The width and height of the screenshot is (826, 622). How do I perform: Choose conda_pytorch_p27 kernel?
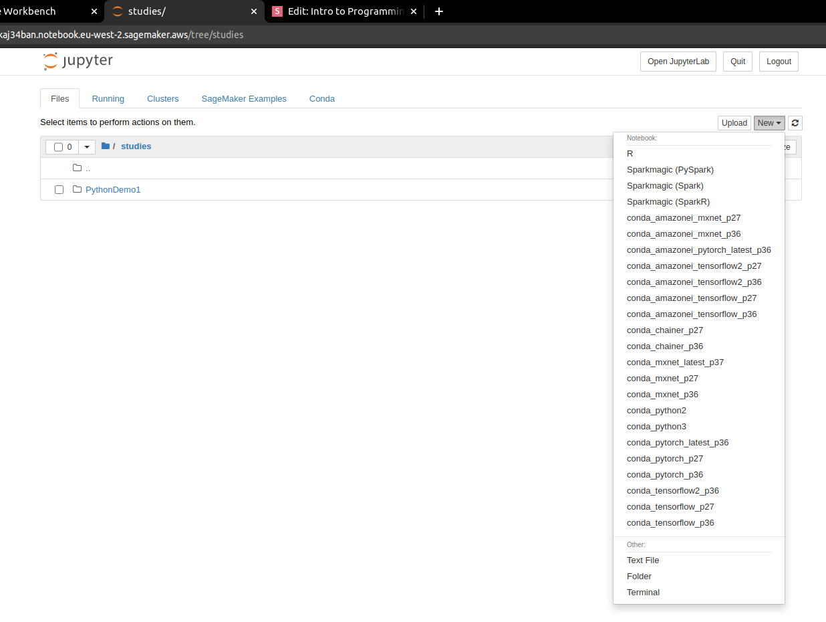[x=699, y=459]
